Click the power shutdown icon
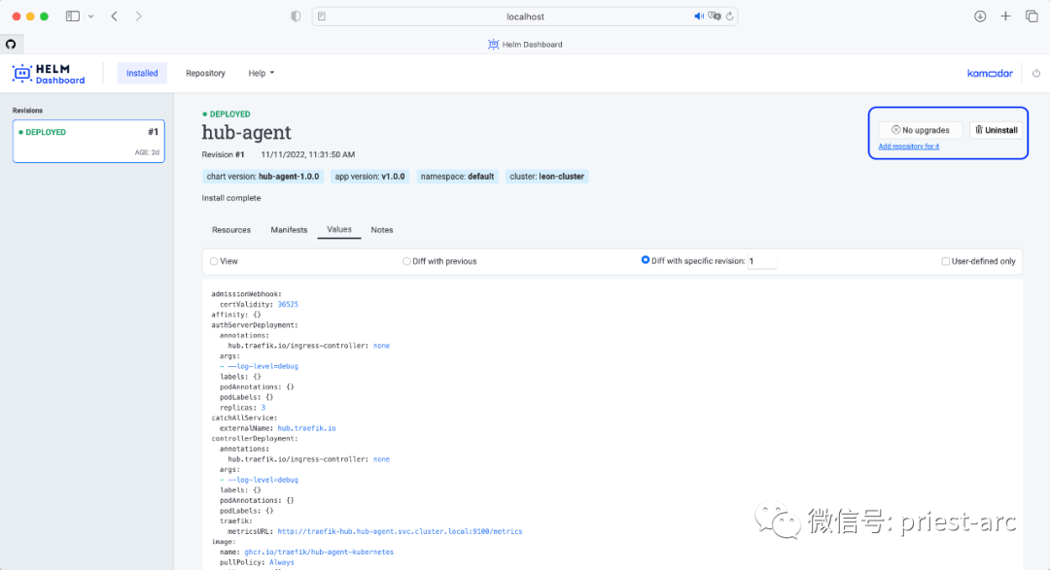Screen dimensions: 1050x570 1036,73
